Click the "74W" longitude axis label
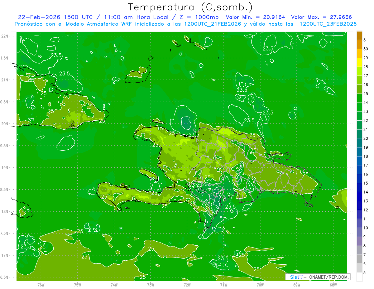The image size is (374, 289). tap(114, 285)
